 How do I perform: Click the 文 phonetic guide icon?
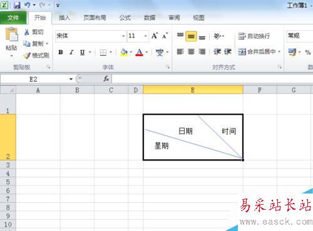(160, 52)
